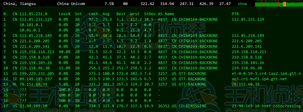Select IP 219.158.114.213 with 90% loss

37,52
